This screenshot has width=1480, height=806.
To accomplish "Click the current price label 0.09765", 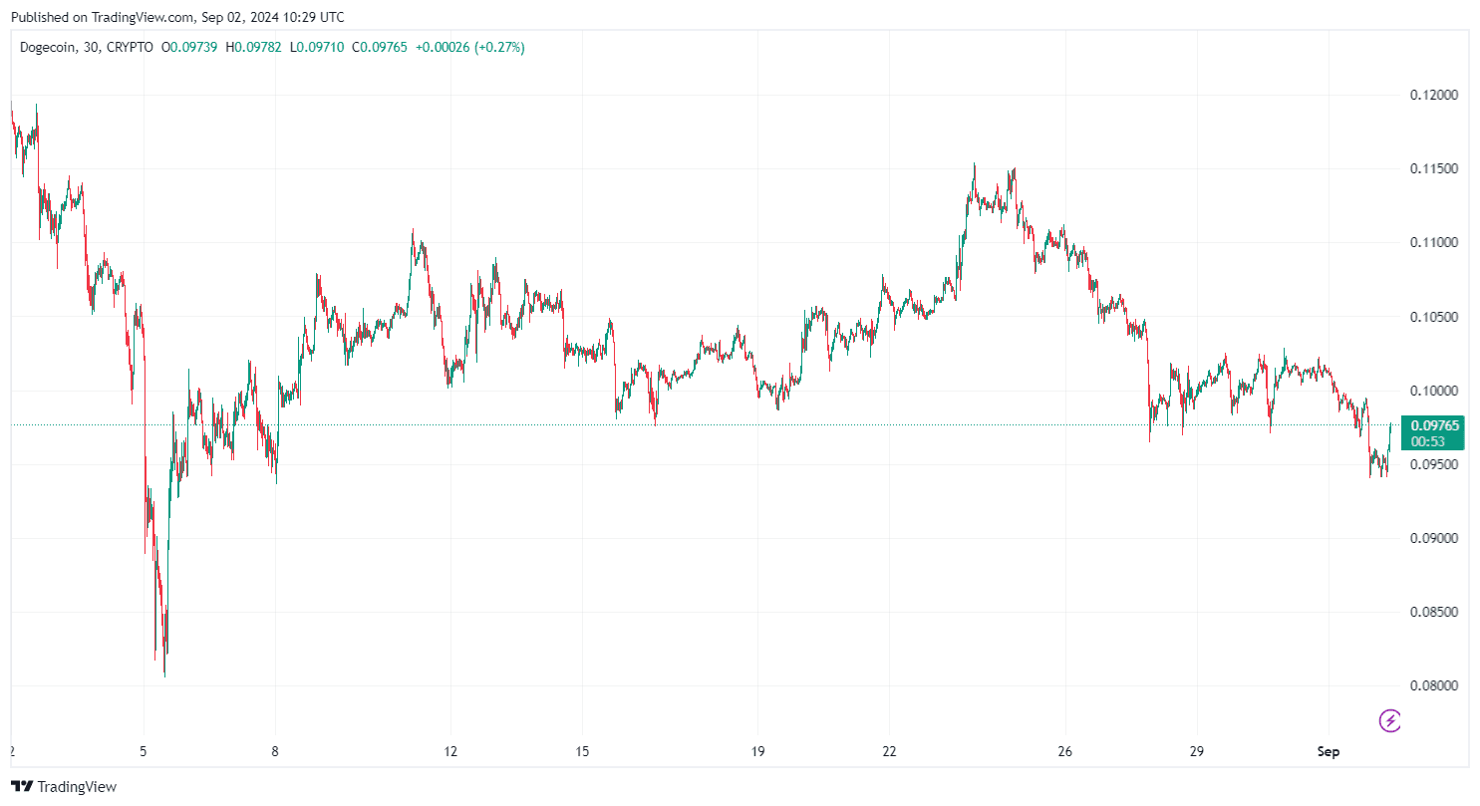I will tap(1435, 425).
